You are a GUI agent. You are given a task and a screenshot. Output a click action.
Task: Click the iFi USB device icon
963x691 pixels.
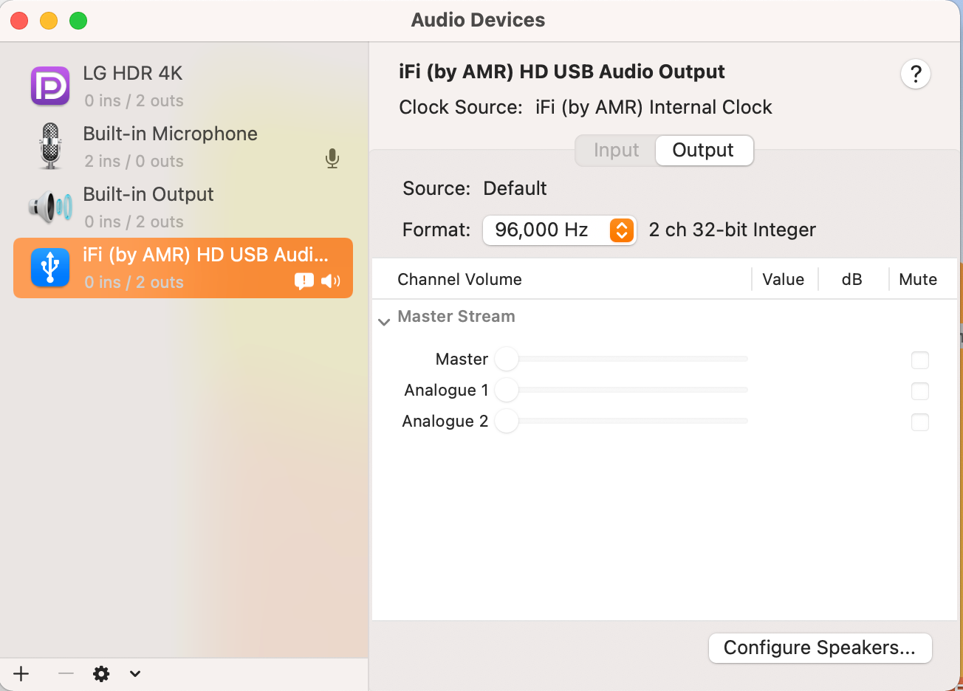coord(50,267)
